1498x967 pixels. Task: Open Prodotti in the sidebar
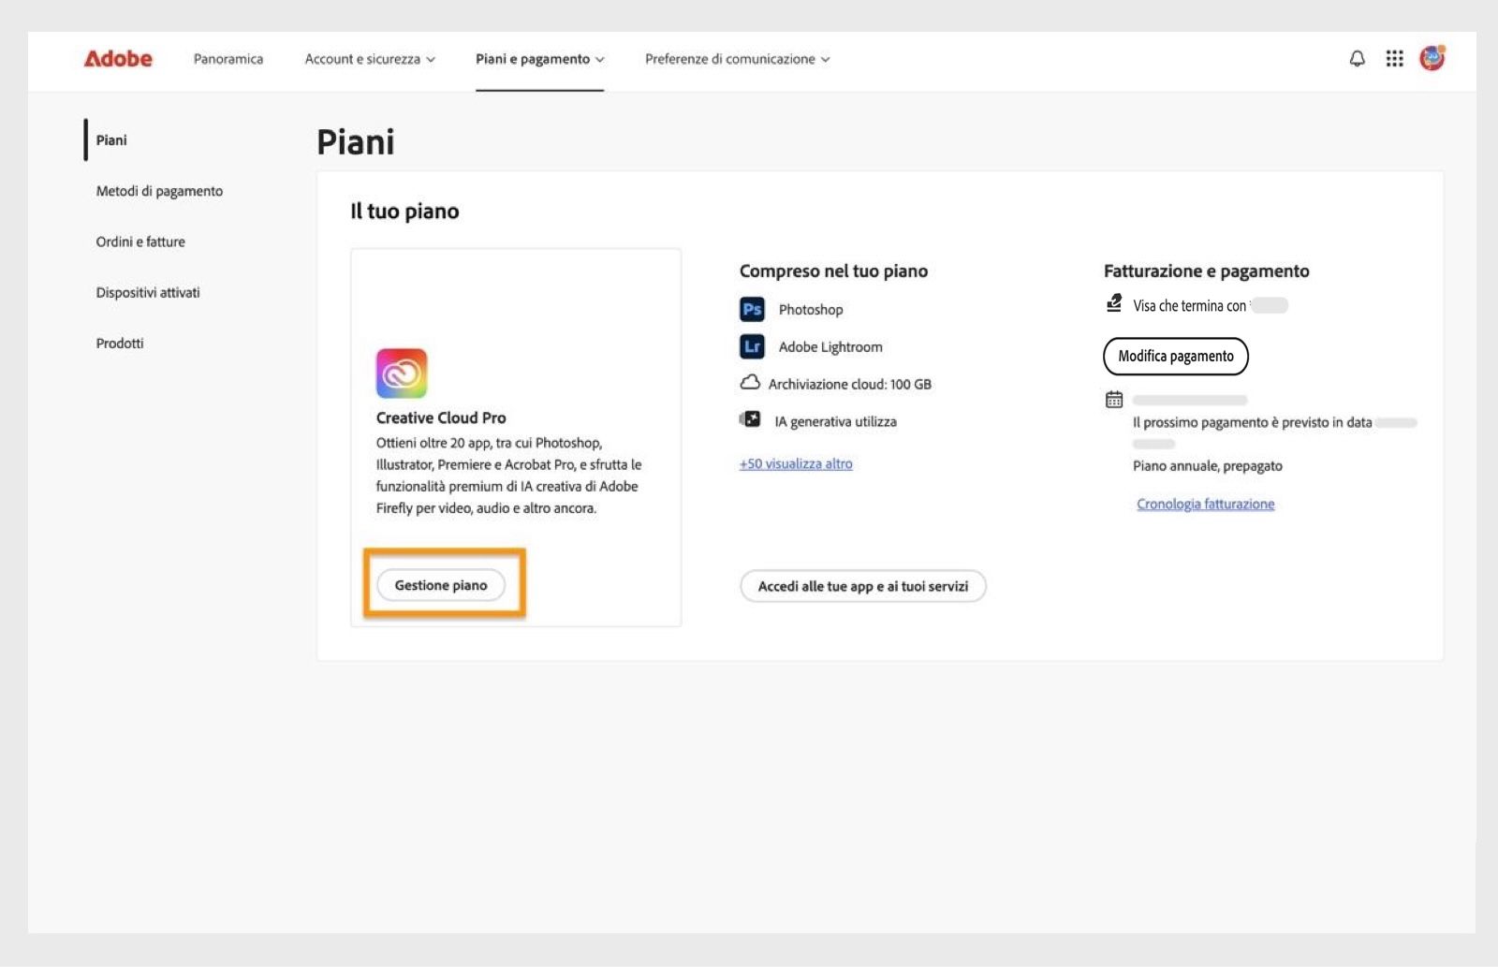click(120, 344)
